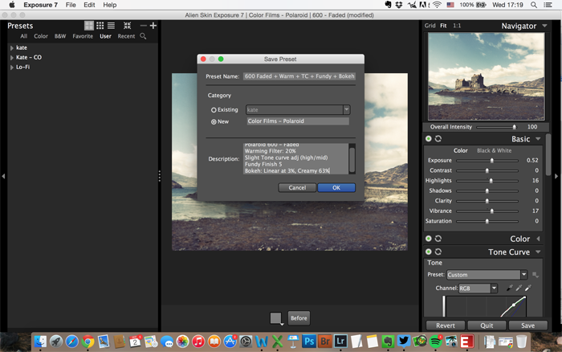Click the Quit button
This screenshot has height=352, width=562.
click(x=487, y=325)
